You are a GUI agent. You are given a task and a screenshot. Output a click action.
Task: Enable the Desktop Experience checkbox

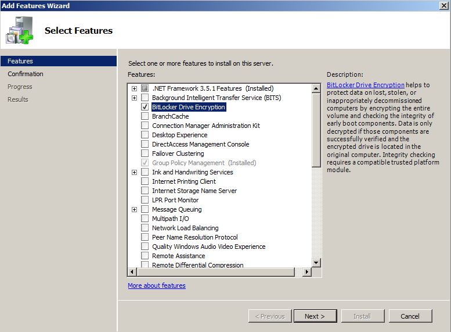tap(145, 135)
